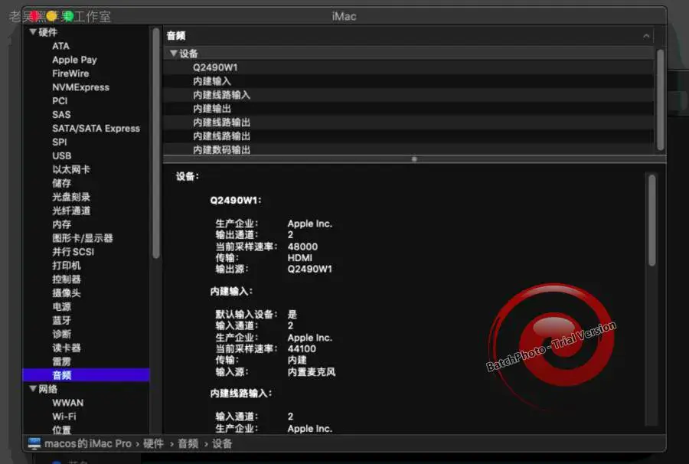Click the iMac window title
Viewport: 689px width, 464px height.
click(344, 16)
